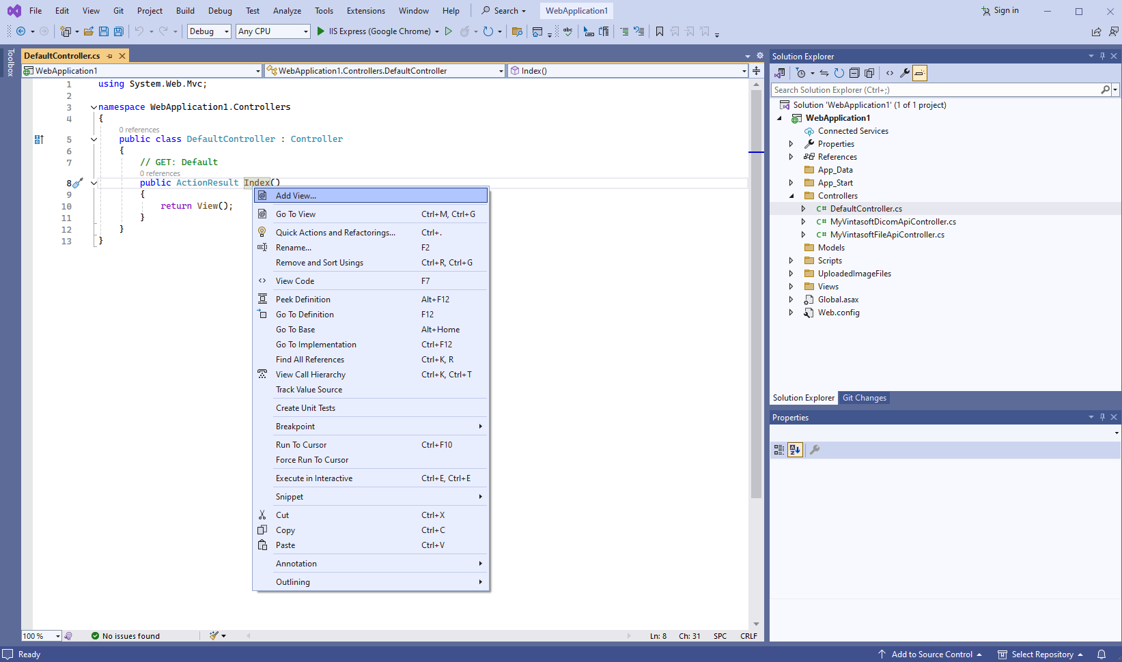Screen dimensions: 1122x662
Task: Click the Collapse All icon in Solution Explorer
Action: coord(854,73)
